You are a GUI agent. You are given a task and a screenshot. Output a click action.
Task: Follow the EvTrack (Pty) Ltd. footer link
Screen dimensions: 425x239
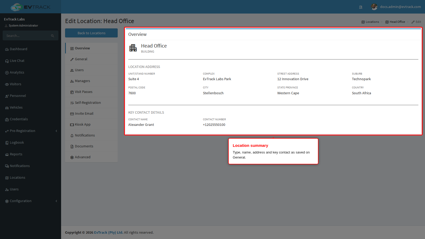[x=109, y=232]
